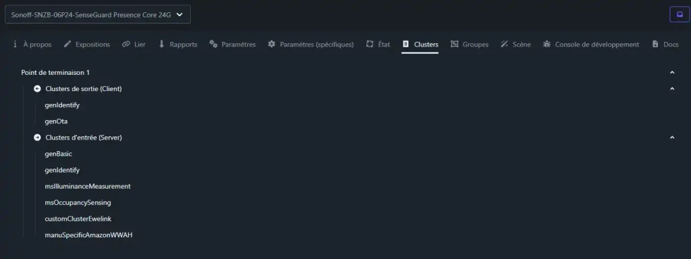Open the Lier tab
This screenshot has width=691, height=259.
pyautogui.click(x=134, y=44)
